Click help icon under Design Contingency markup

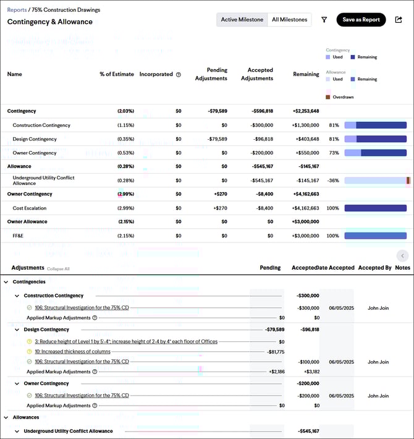tap(95, 372)
